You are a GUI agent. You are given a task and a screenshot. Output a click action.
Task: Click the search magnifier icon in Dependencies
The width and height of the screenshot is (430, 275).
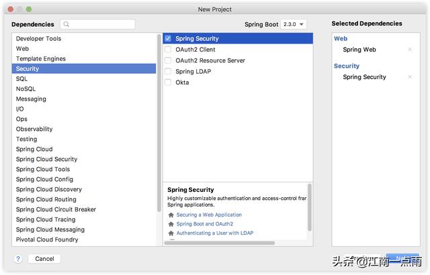pyautogui.click(x=66, y=24)
